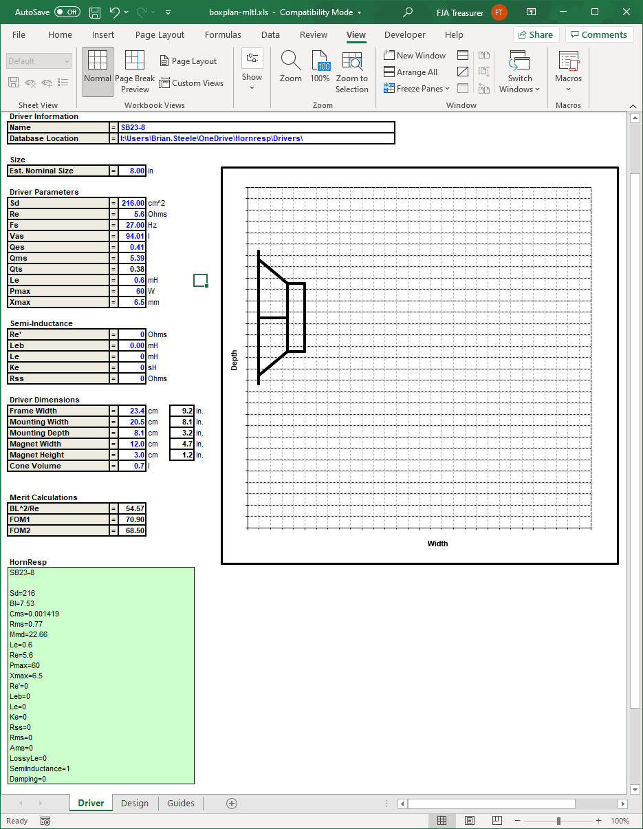Image resolution: width=643 pixels, height=829 pixels.
Task: Open the Sheet View Default combo box
Action: coord(39,61)
